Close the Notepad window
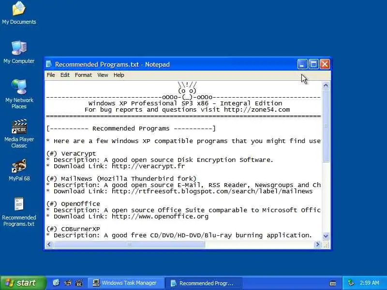Viewport: 387px width, 290px height. (x=325, y=64)
